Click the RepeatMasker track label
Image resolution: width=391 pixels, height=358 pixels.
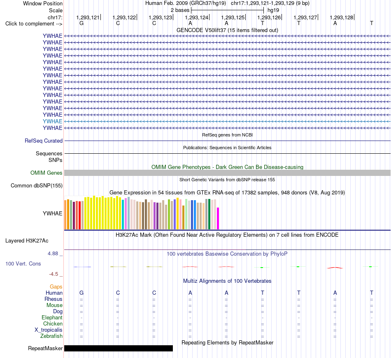click(x=45, y=349)
